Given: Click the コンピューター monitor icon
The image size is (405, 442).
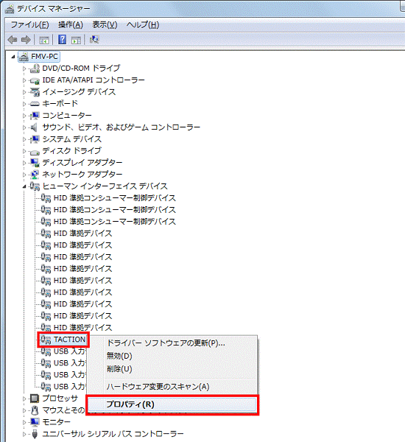Looking at the screenshot, I should pyautogui.click(x=35, y=116).
